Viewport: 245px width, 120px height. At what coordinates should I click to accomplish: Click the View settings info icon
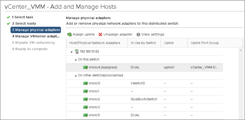(x=138, y=35)
